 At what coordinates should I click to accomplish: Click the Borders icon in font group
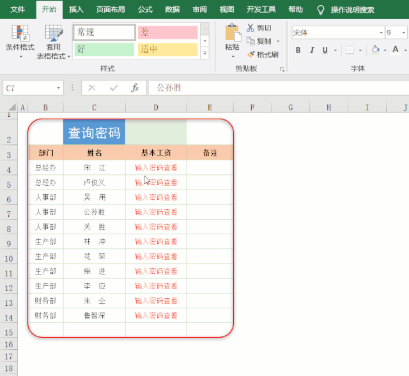(350, 50)
